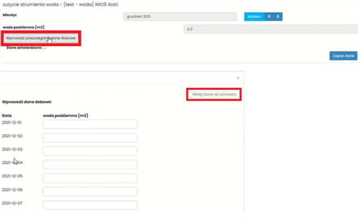Focus the 2021-12-07 input box

(x=90, y=205)
